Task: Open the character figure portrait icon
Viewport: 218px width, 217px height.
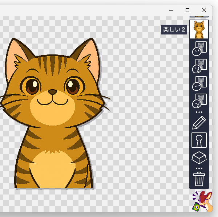Action: point(199,140)
